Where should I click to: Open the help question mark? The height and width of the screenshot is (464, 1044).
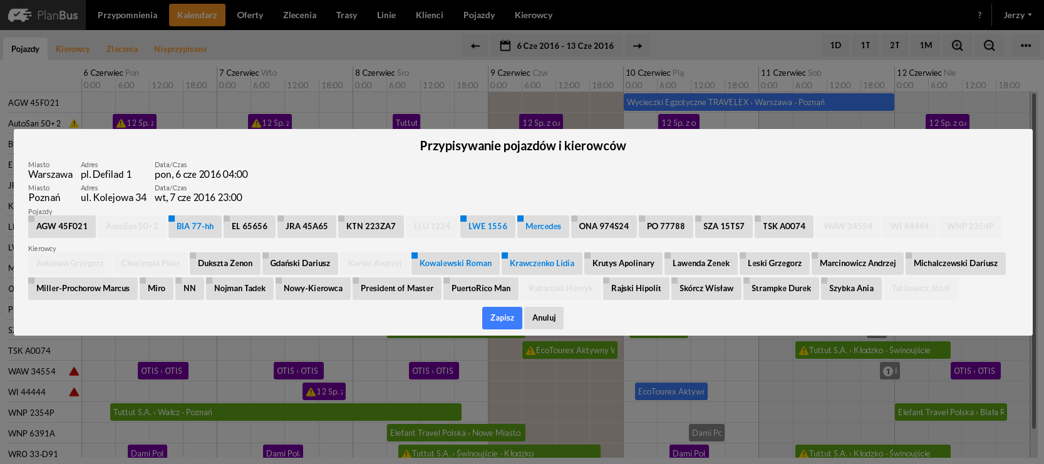point(979,15)
